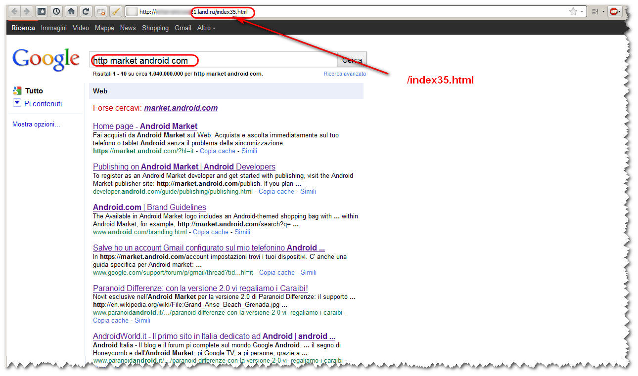This screenshot has height=376, width=638.
Task: Expand the Altro menu
Action: [206, 28]
